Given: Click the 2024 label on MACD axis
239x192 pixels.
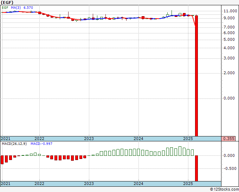Looking at the screenshot, I should pyautogui.click(x=138, y=184).
